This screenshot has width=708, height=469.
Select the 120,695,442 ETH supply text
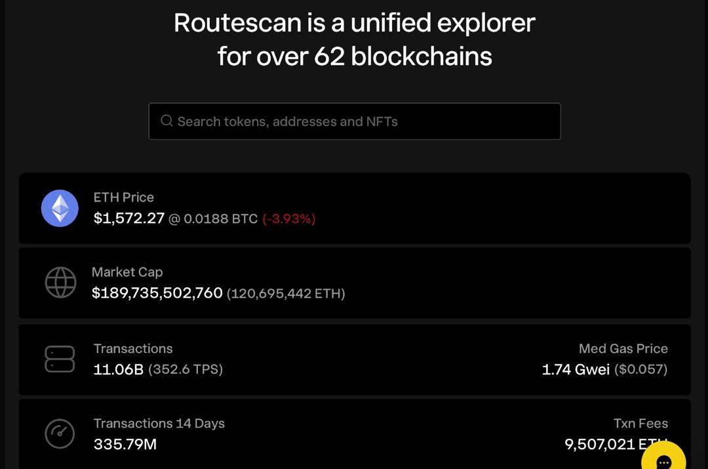pos(286,294)
